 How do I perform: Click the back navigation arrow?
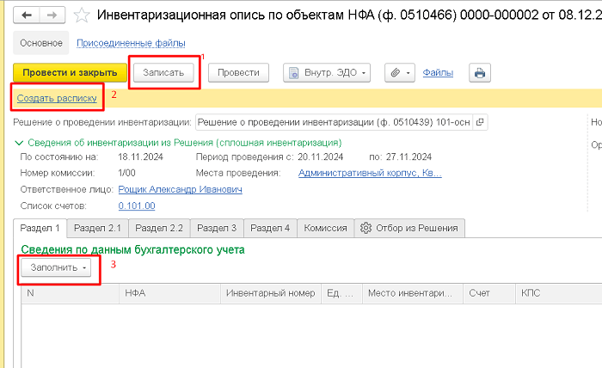pyautogui.click(x=27, y=15)
